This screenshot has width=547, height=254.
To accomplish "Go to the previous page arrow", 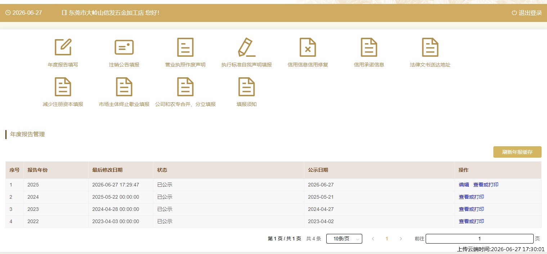I will (x=373, y=239).
